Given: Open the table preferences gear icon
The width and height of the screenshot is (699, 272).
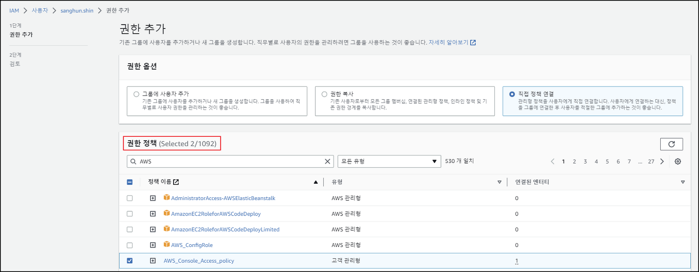Looking at the screenshot, I should point(678,161).
